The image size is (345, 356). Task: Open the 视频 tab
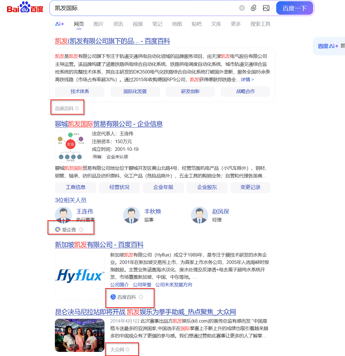click(138, 24)
